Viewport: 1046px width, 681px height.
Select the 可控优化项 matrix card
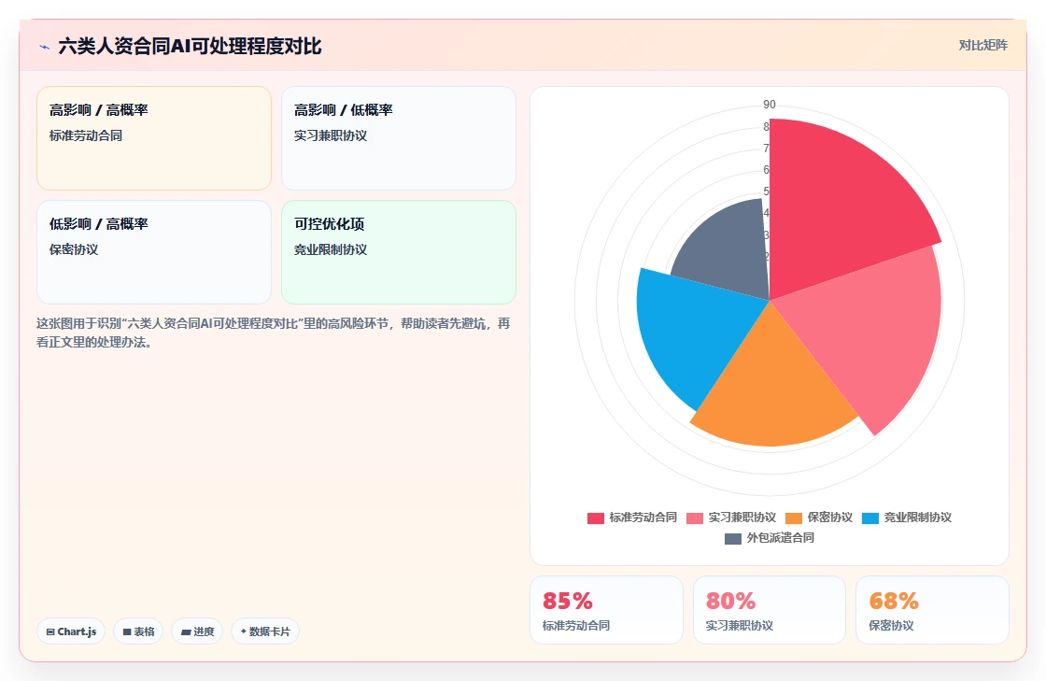(x=398, y=252)
